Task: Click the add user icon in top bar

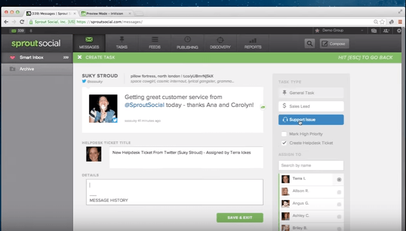Action: coord(386,31)
